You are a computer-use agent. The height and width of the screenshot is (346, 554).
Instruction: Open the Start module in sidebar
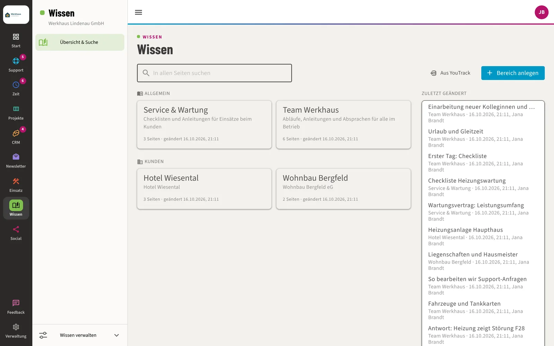(x=16, y=40)
